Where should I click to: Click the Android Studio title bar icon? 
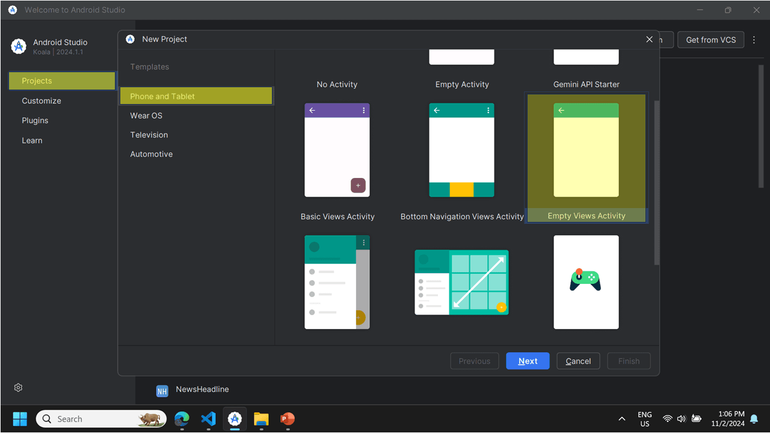pyautogui.click(x=13, y=10)
